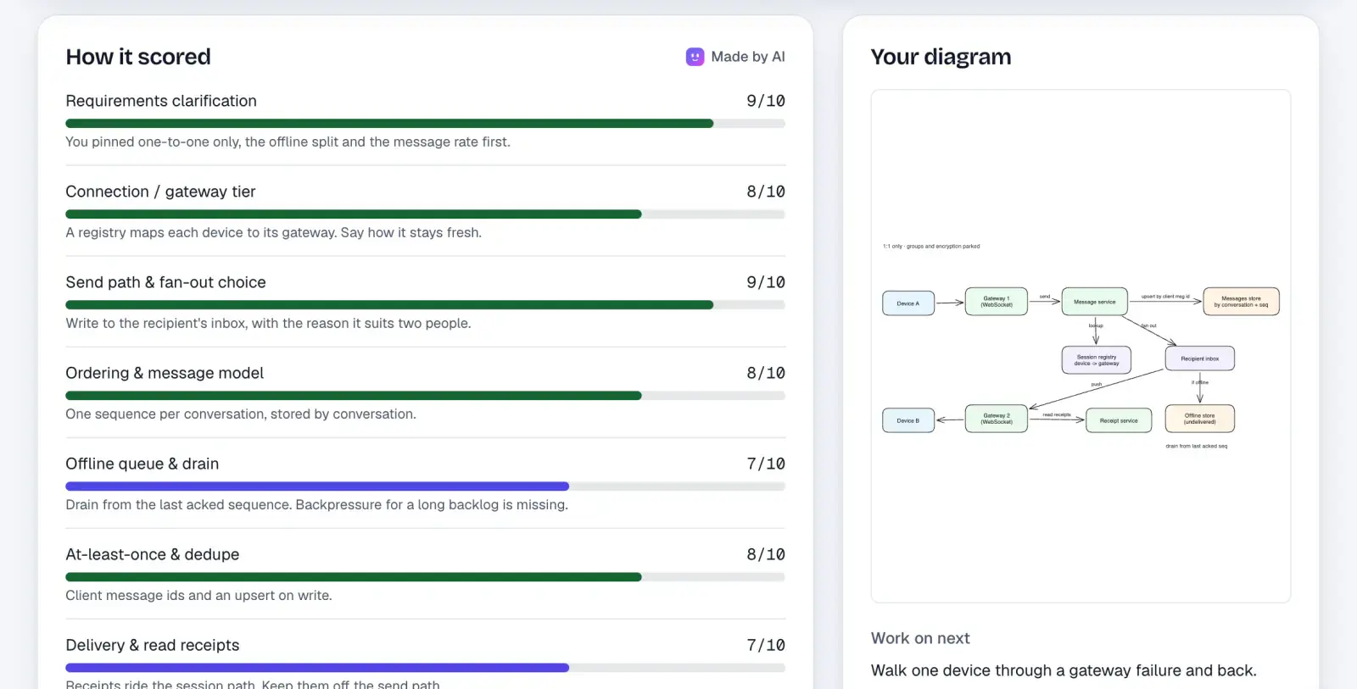Click the Offline queue & drain progress bar
The image size is (1357, 689).
point(425,486)
